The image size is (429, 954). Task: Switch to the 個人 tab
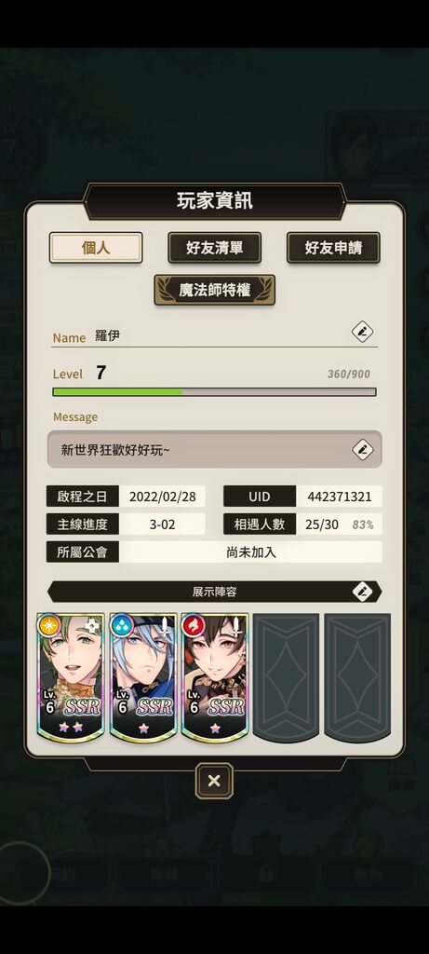96,248
